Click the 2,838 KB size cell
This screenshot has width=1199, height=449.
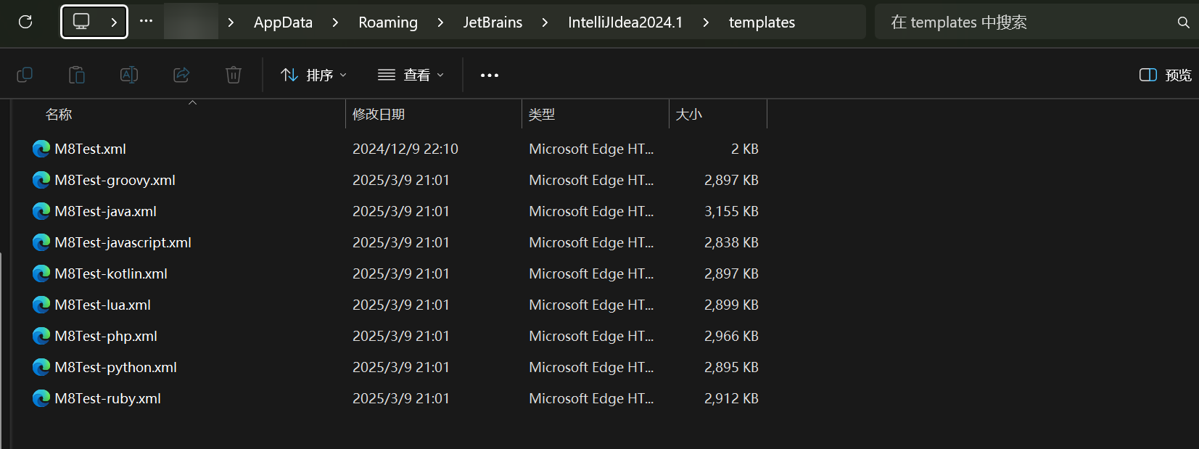(731, 242)
